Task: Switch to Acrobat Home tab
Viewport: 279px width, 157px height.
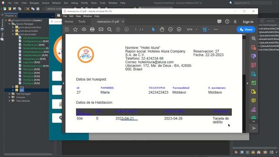Action: (69, 21)
